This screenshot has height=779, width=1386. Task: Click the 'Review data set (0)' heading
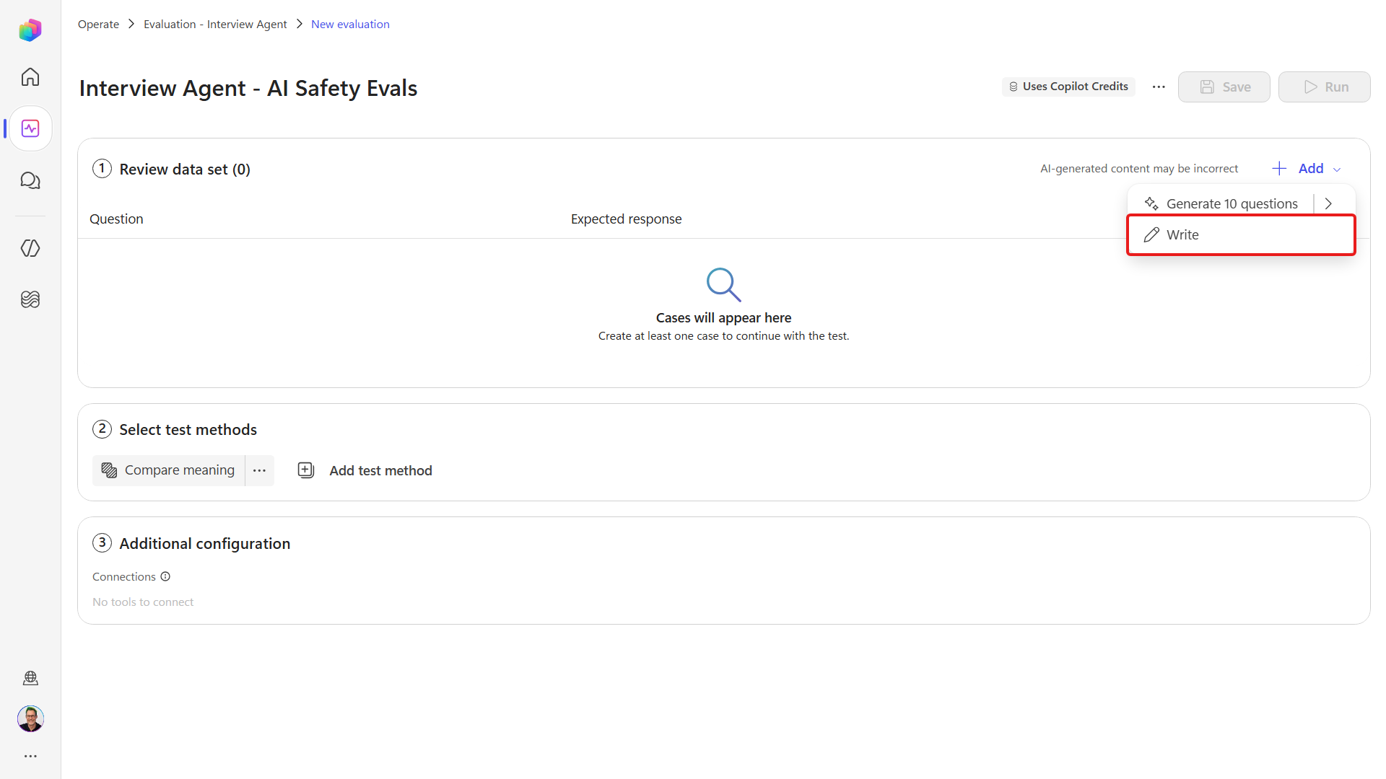click(185, 170)
